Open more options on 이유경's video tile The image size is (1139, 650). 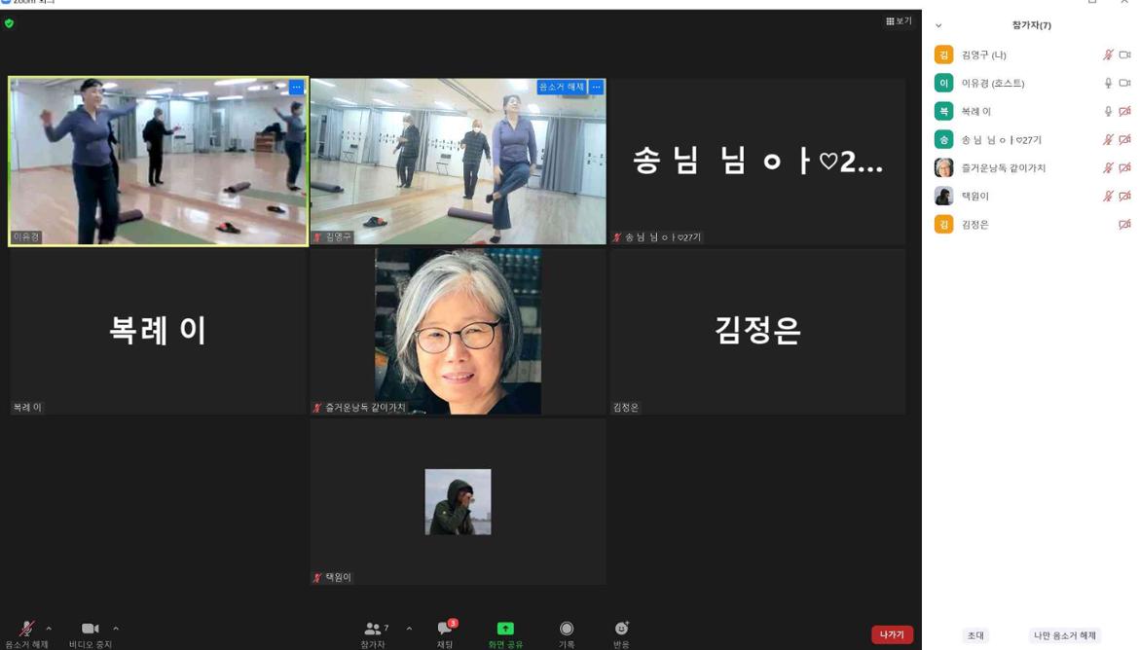pyautogui.click(x=297, y=88)
